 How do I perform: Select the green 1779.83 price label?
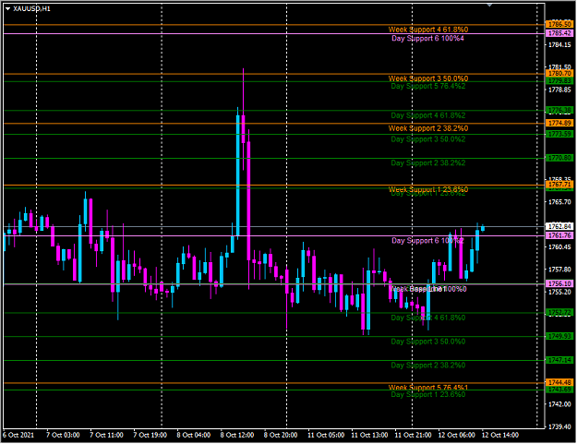[x=559, y=81]
